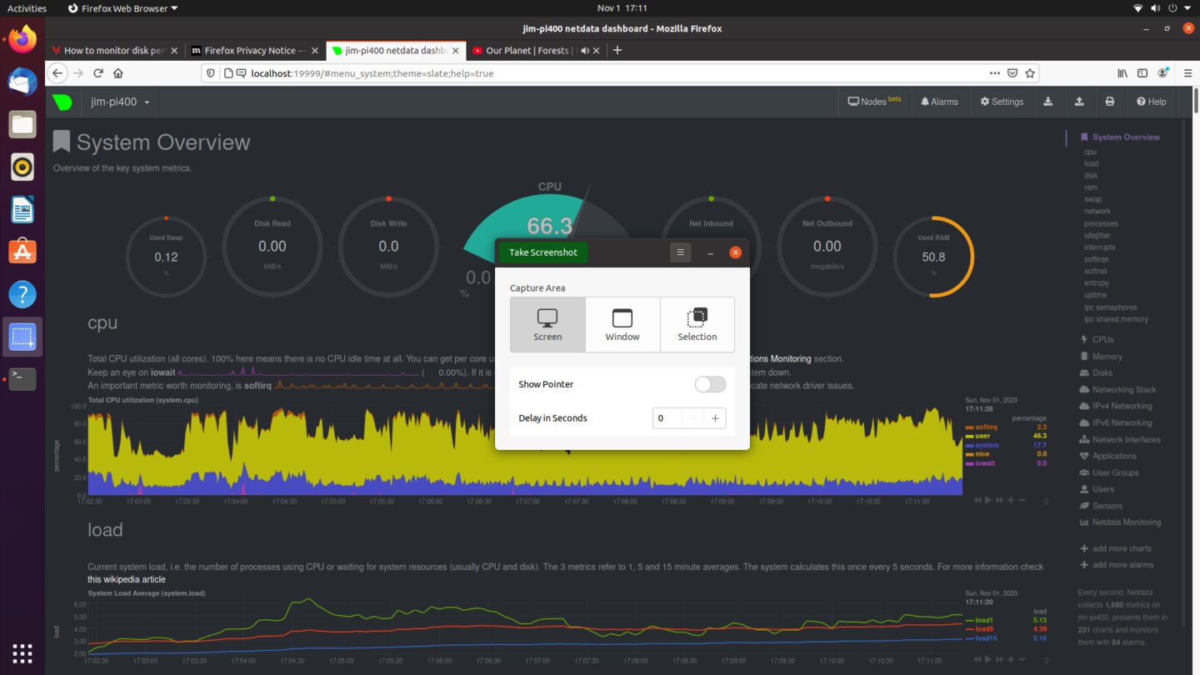Click Firefox back arrow button
The image size is (1200, 675).
[x=57, y=73]
